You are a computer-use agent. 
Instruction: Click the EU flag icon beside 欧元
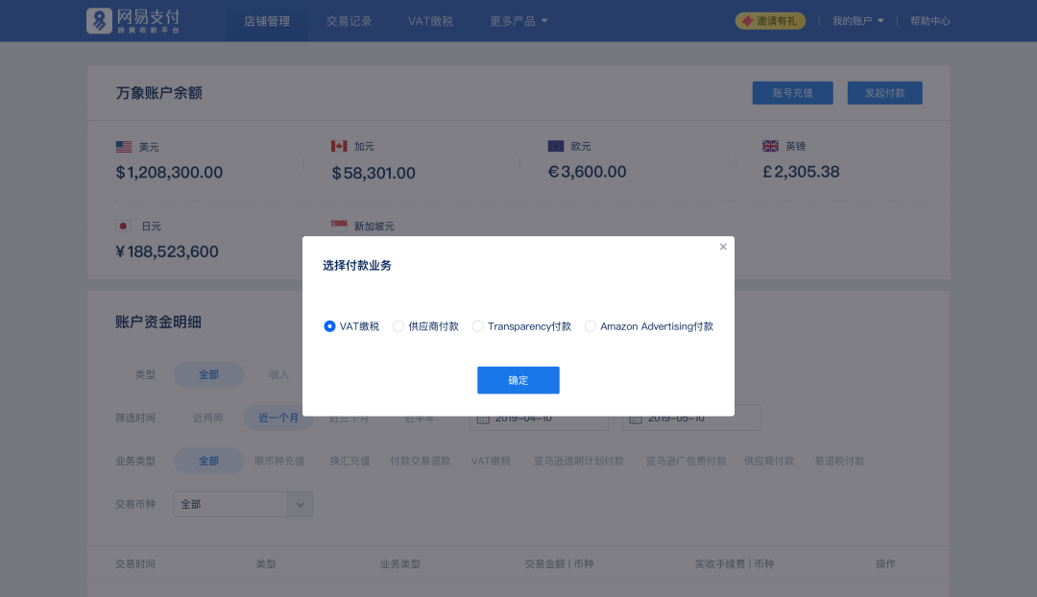[555, 145]
